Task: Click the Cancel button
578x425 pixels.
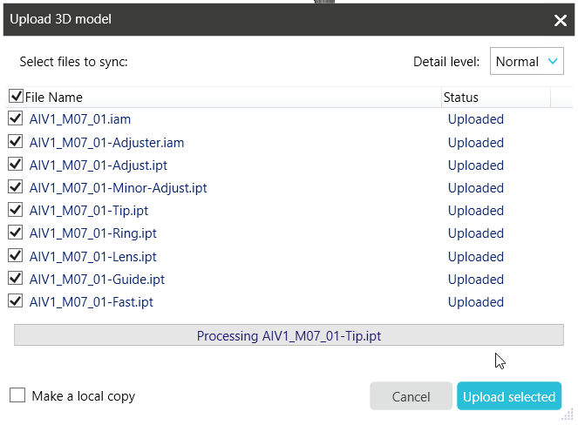Action: [x=411, y=396]
